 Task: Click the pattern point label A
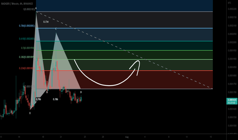pos(36,8)
